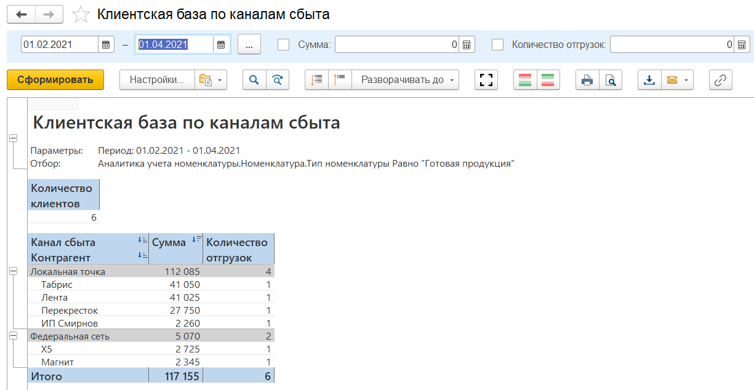Image resolution: width=754 pixels, height=390 pixels.
Task: Click the get link icon
Action: 721,80
